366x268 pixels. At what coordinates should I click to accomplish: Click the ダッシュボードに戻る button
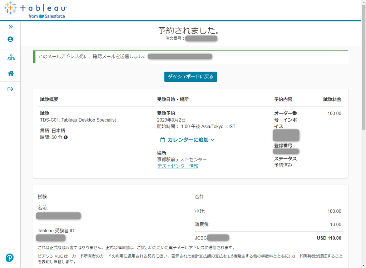[191, 77]
